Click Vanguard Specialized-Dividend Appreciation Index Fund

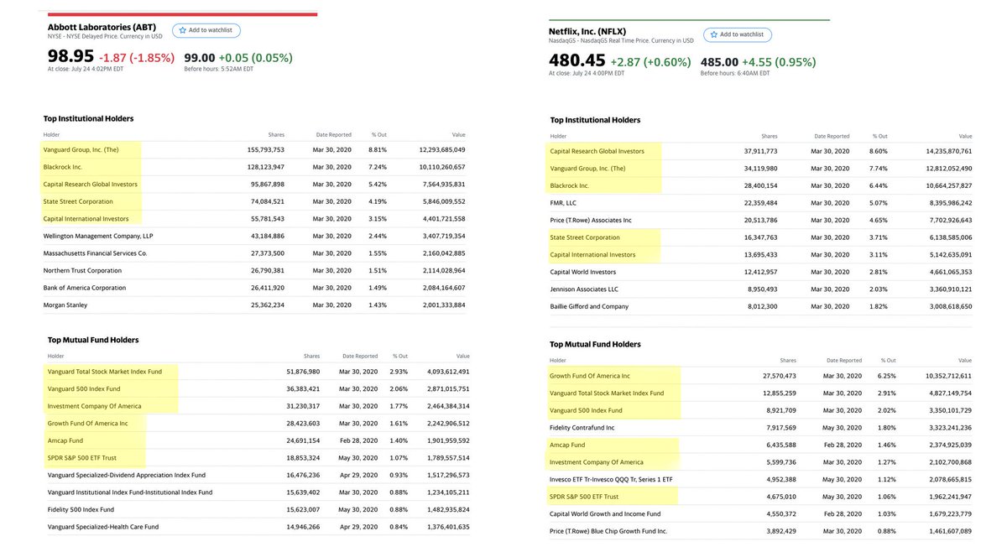point(127,475)
